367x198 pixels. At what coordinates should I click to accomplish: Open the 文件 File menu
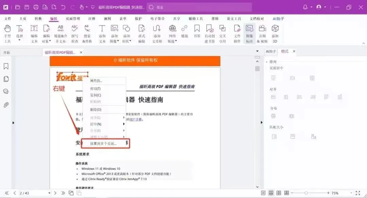click(x=7, y=18)
